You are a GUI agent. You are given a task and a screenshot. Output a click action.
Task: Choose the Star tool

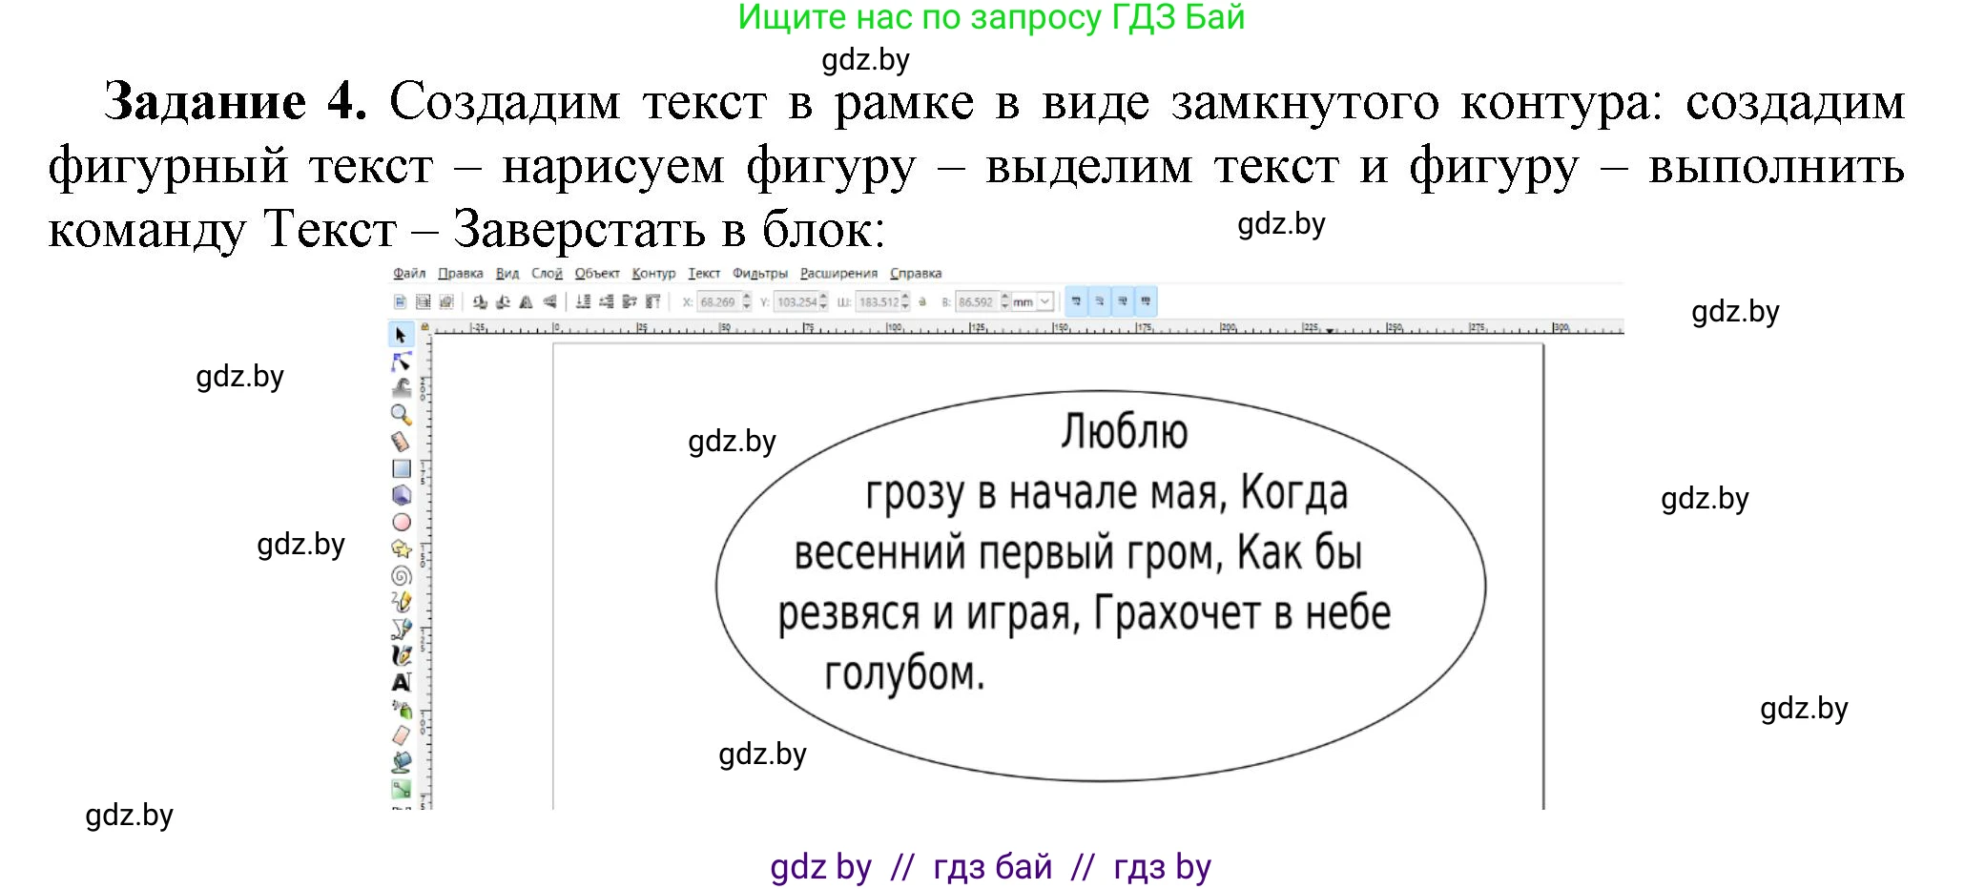[x=401, y=549]
